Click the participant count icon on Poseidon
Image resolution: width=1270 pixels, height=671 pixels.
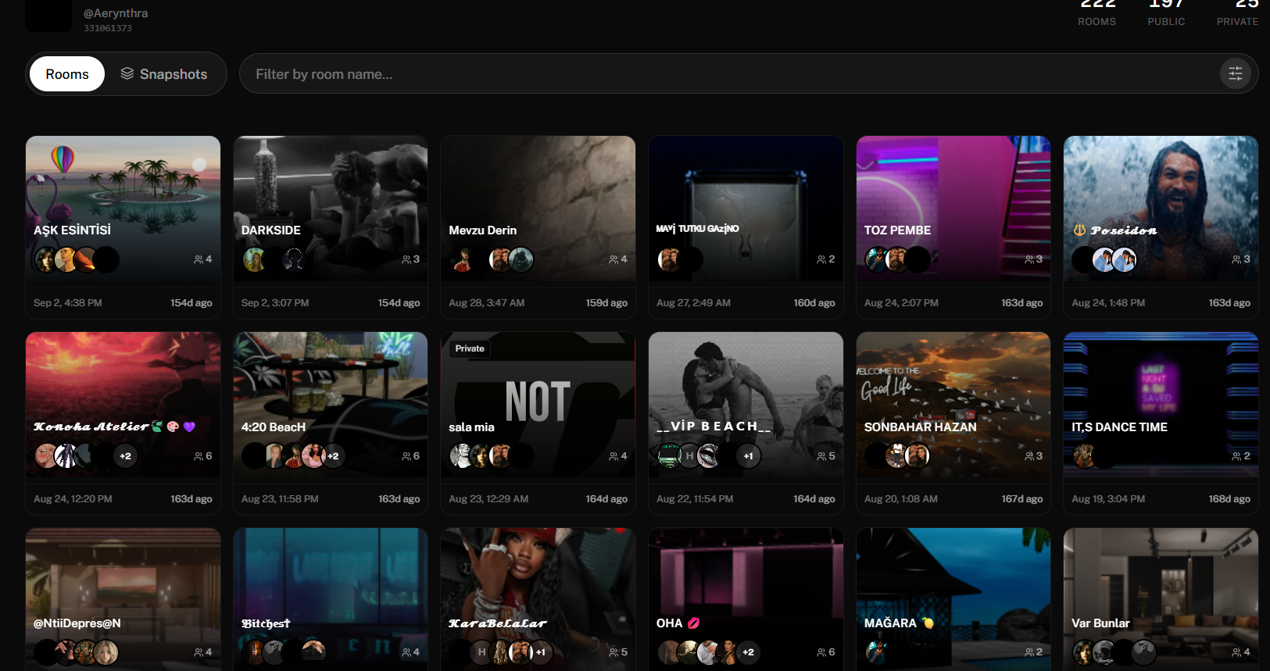(x=1236, y=259)
